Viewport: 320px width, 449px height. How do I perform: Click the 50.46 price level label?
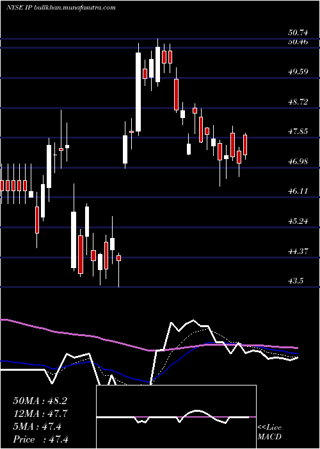298,42
